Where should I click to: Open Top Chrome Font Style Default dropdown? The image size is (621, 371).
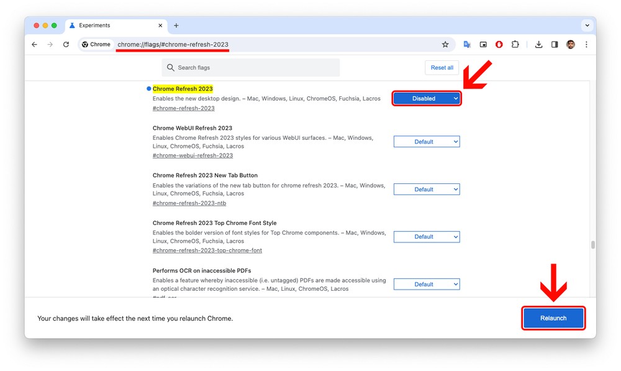[427, 237]
